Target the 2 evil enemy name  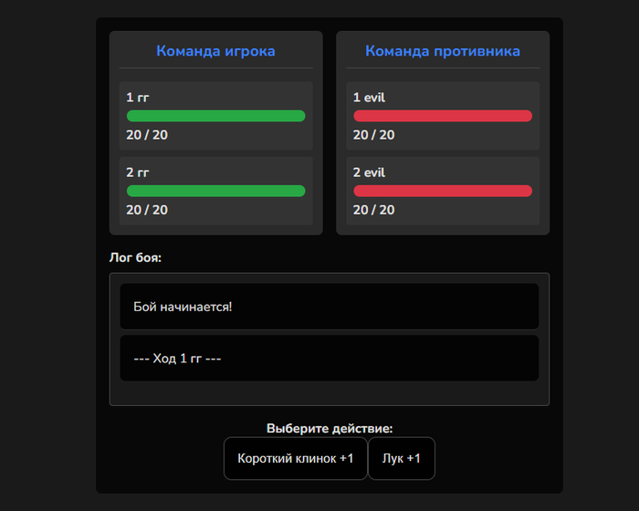pos(370,172)
